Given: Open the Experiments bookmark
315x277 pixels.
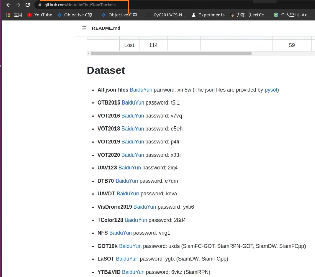Looking at the screenshot, I should (x=208, y=15).
